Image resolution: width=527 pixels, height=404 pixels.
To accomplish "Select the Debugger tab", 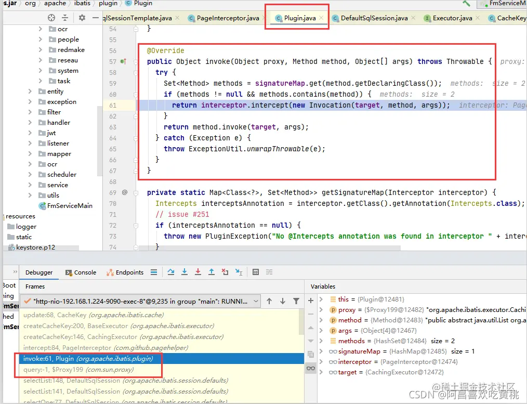I will [39, 272].
